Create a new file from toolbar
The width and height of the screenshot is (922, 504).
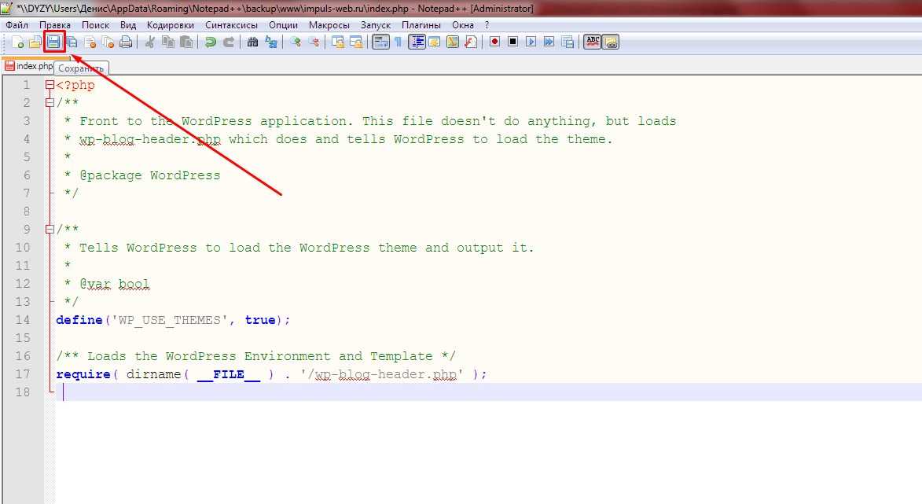tap(17, 42)
